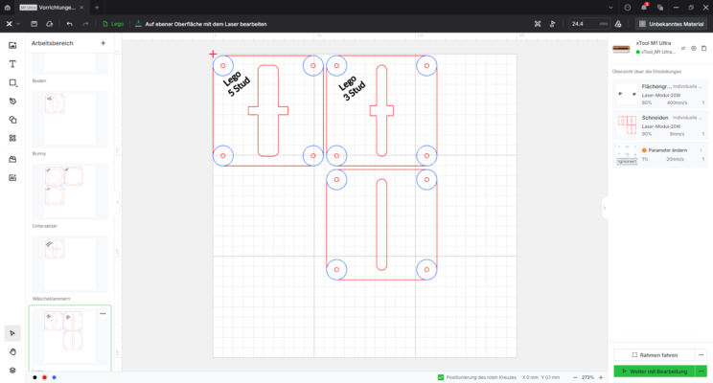713x383 pixels.
Task: Select the Wäscheklammern canvas thumbnail
Action: click(x=70, y=263)
